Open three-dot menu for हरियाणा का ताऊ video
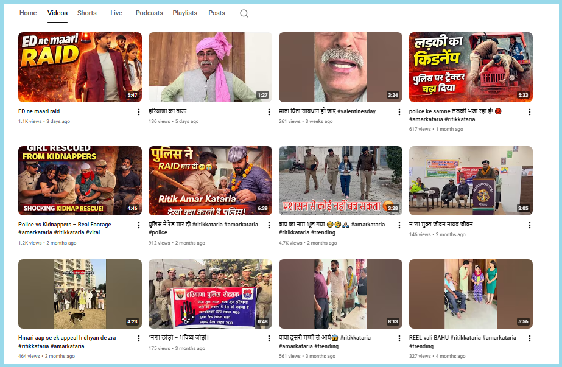The width and height of the screenshot is (562, 367). [269, 112]
